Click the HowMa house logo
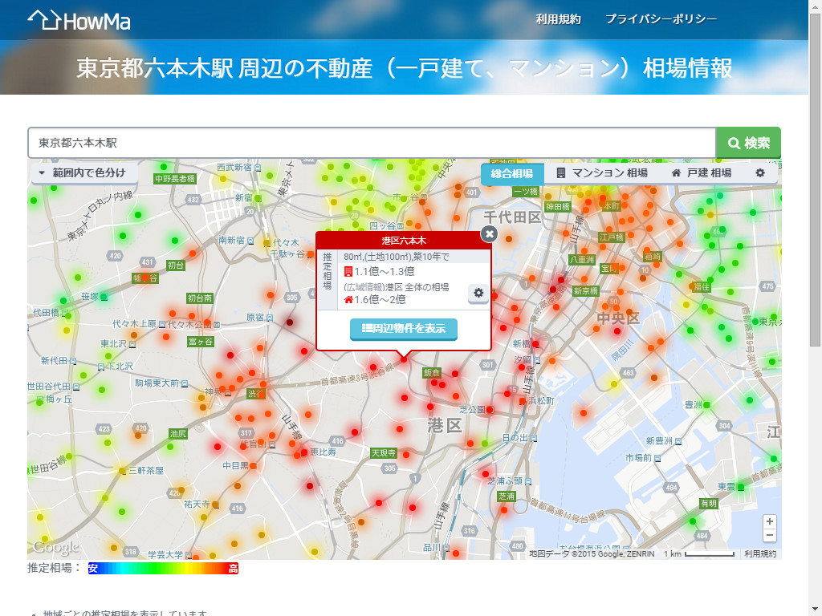Viewport: 822px width, 616px height. tap(79, 20)
